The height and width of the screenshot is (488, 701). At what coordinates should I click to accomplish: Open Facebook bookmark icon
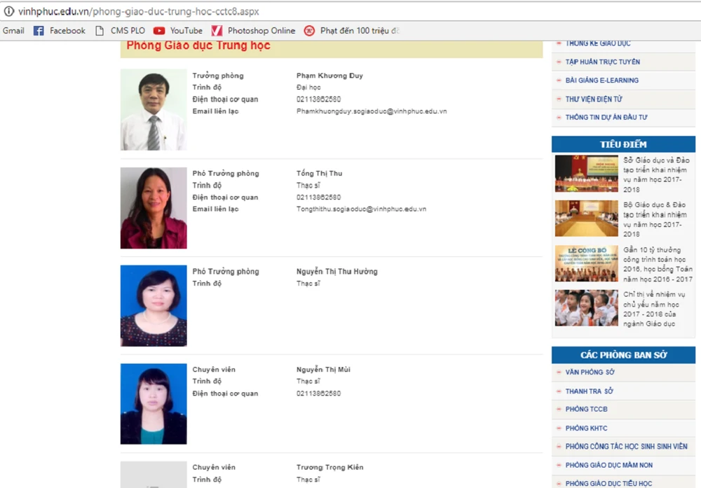[x=39, y=31]
